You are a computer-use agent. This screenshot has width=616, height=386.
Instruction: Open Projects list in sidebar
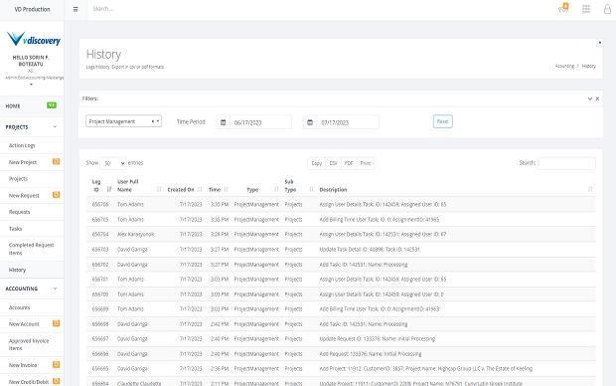tap(18, 179)
